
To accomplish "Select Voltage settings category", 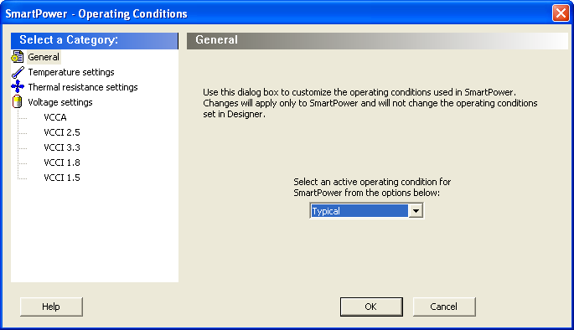I will pos(60,102).
